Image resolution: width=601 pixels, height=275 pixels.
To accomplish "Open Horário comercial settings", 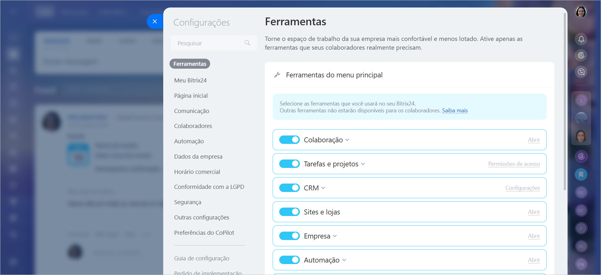I will click(x=197, y=172).
